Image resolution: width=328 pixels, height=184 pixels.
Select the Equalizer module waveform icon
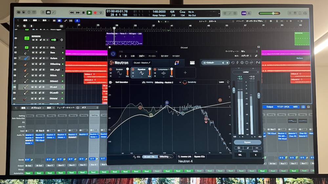pos(142,73)
